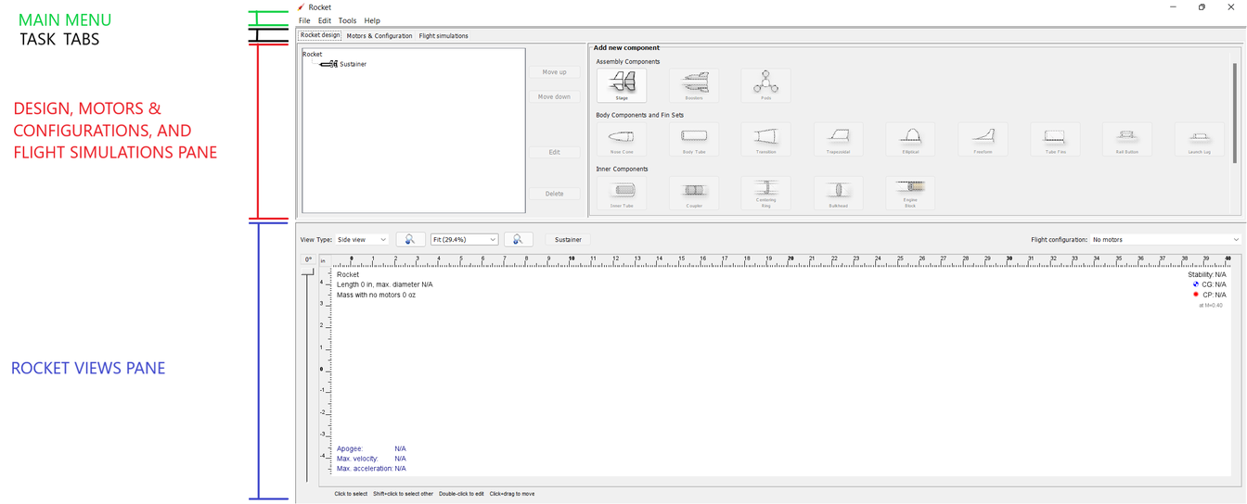Click the zoom out magnifier button
The image size is (1247, 504).
click(x=410, y=239)
